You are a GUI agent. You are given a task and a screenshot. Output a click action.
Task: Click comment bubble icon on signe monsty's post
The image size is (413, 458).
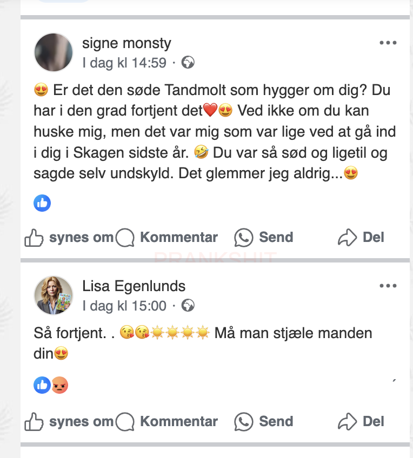[x=125, y=238]
